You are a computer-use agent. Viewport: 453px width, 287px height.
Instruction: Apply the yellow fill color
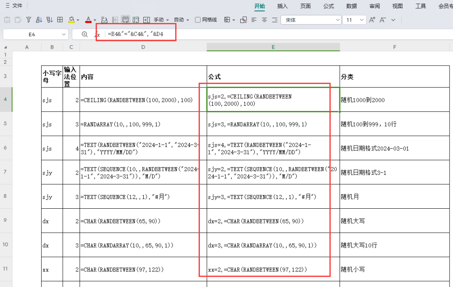71,19
